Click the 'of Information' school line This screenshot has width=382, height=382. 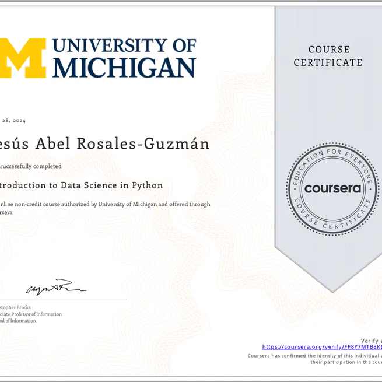(21, 321)
